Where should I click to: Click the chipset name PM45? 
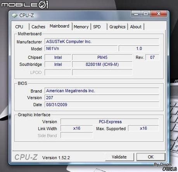click(x=102, y=57)
